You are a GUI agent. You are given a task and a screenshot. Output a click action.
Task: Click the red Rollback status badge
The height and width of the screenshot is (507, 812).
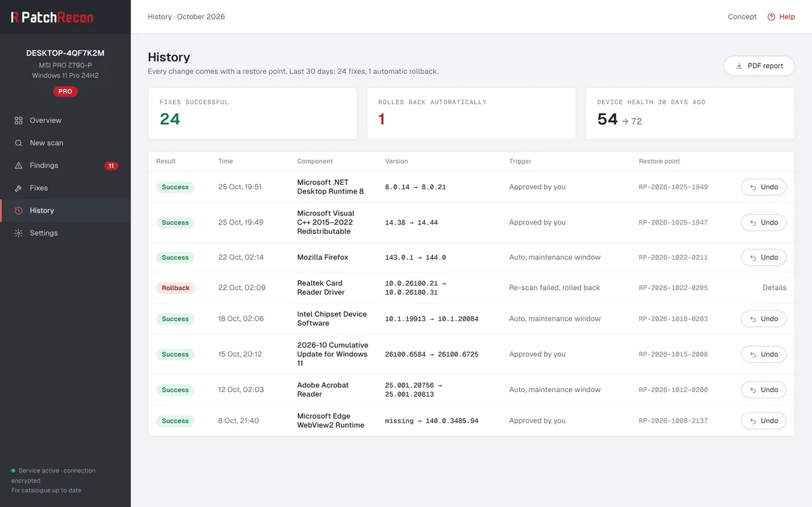[x=175, y=288]
